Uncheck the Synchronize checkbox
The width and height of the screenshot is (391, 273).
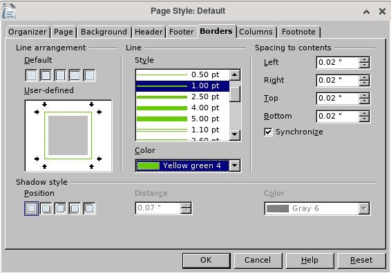268,132
